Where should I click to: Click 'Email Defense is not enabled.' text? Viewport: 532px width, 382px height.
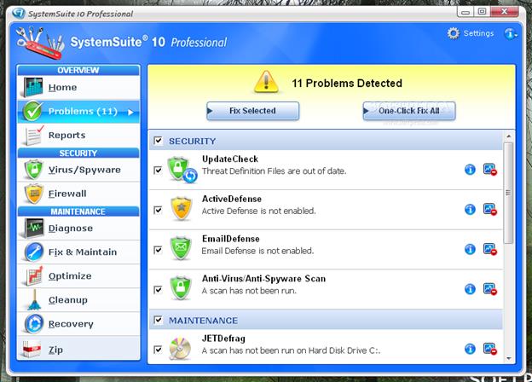coord(257,251)
